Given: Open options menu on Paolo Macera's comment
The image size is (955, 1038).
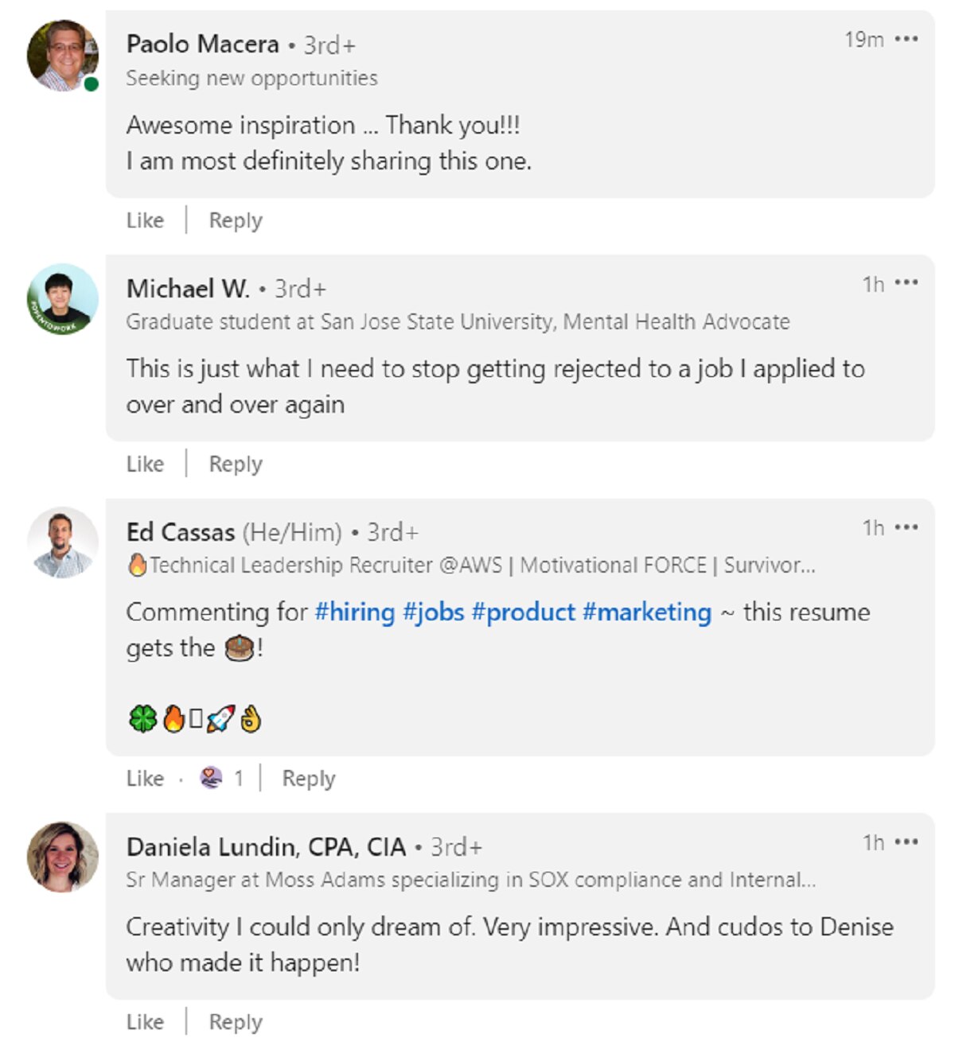Looking at the screenshot, I should point(906,39).
